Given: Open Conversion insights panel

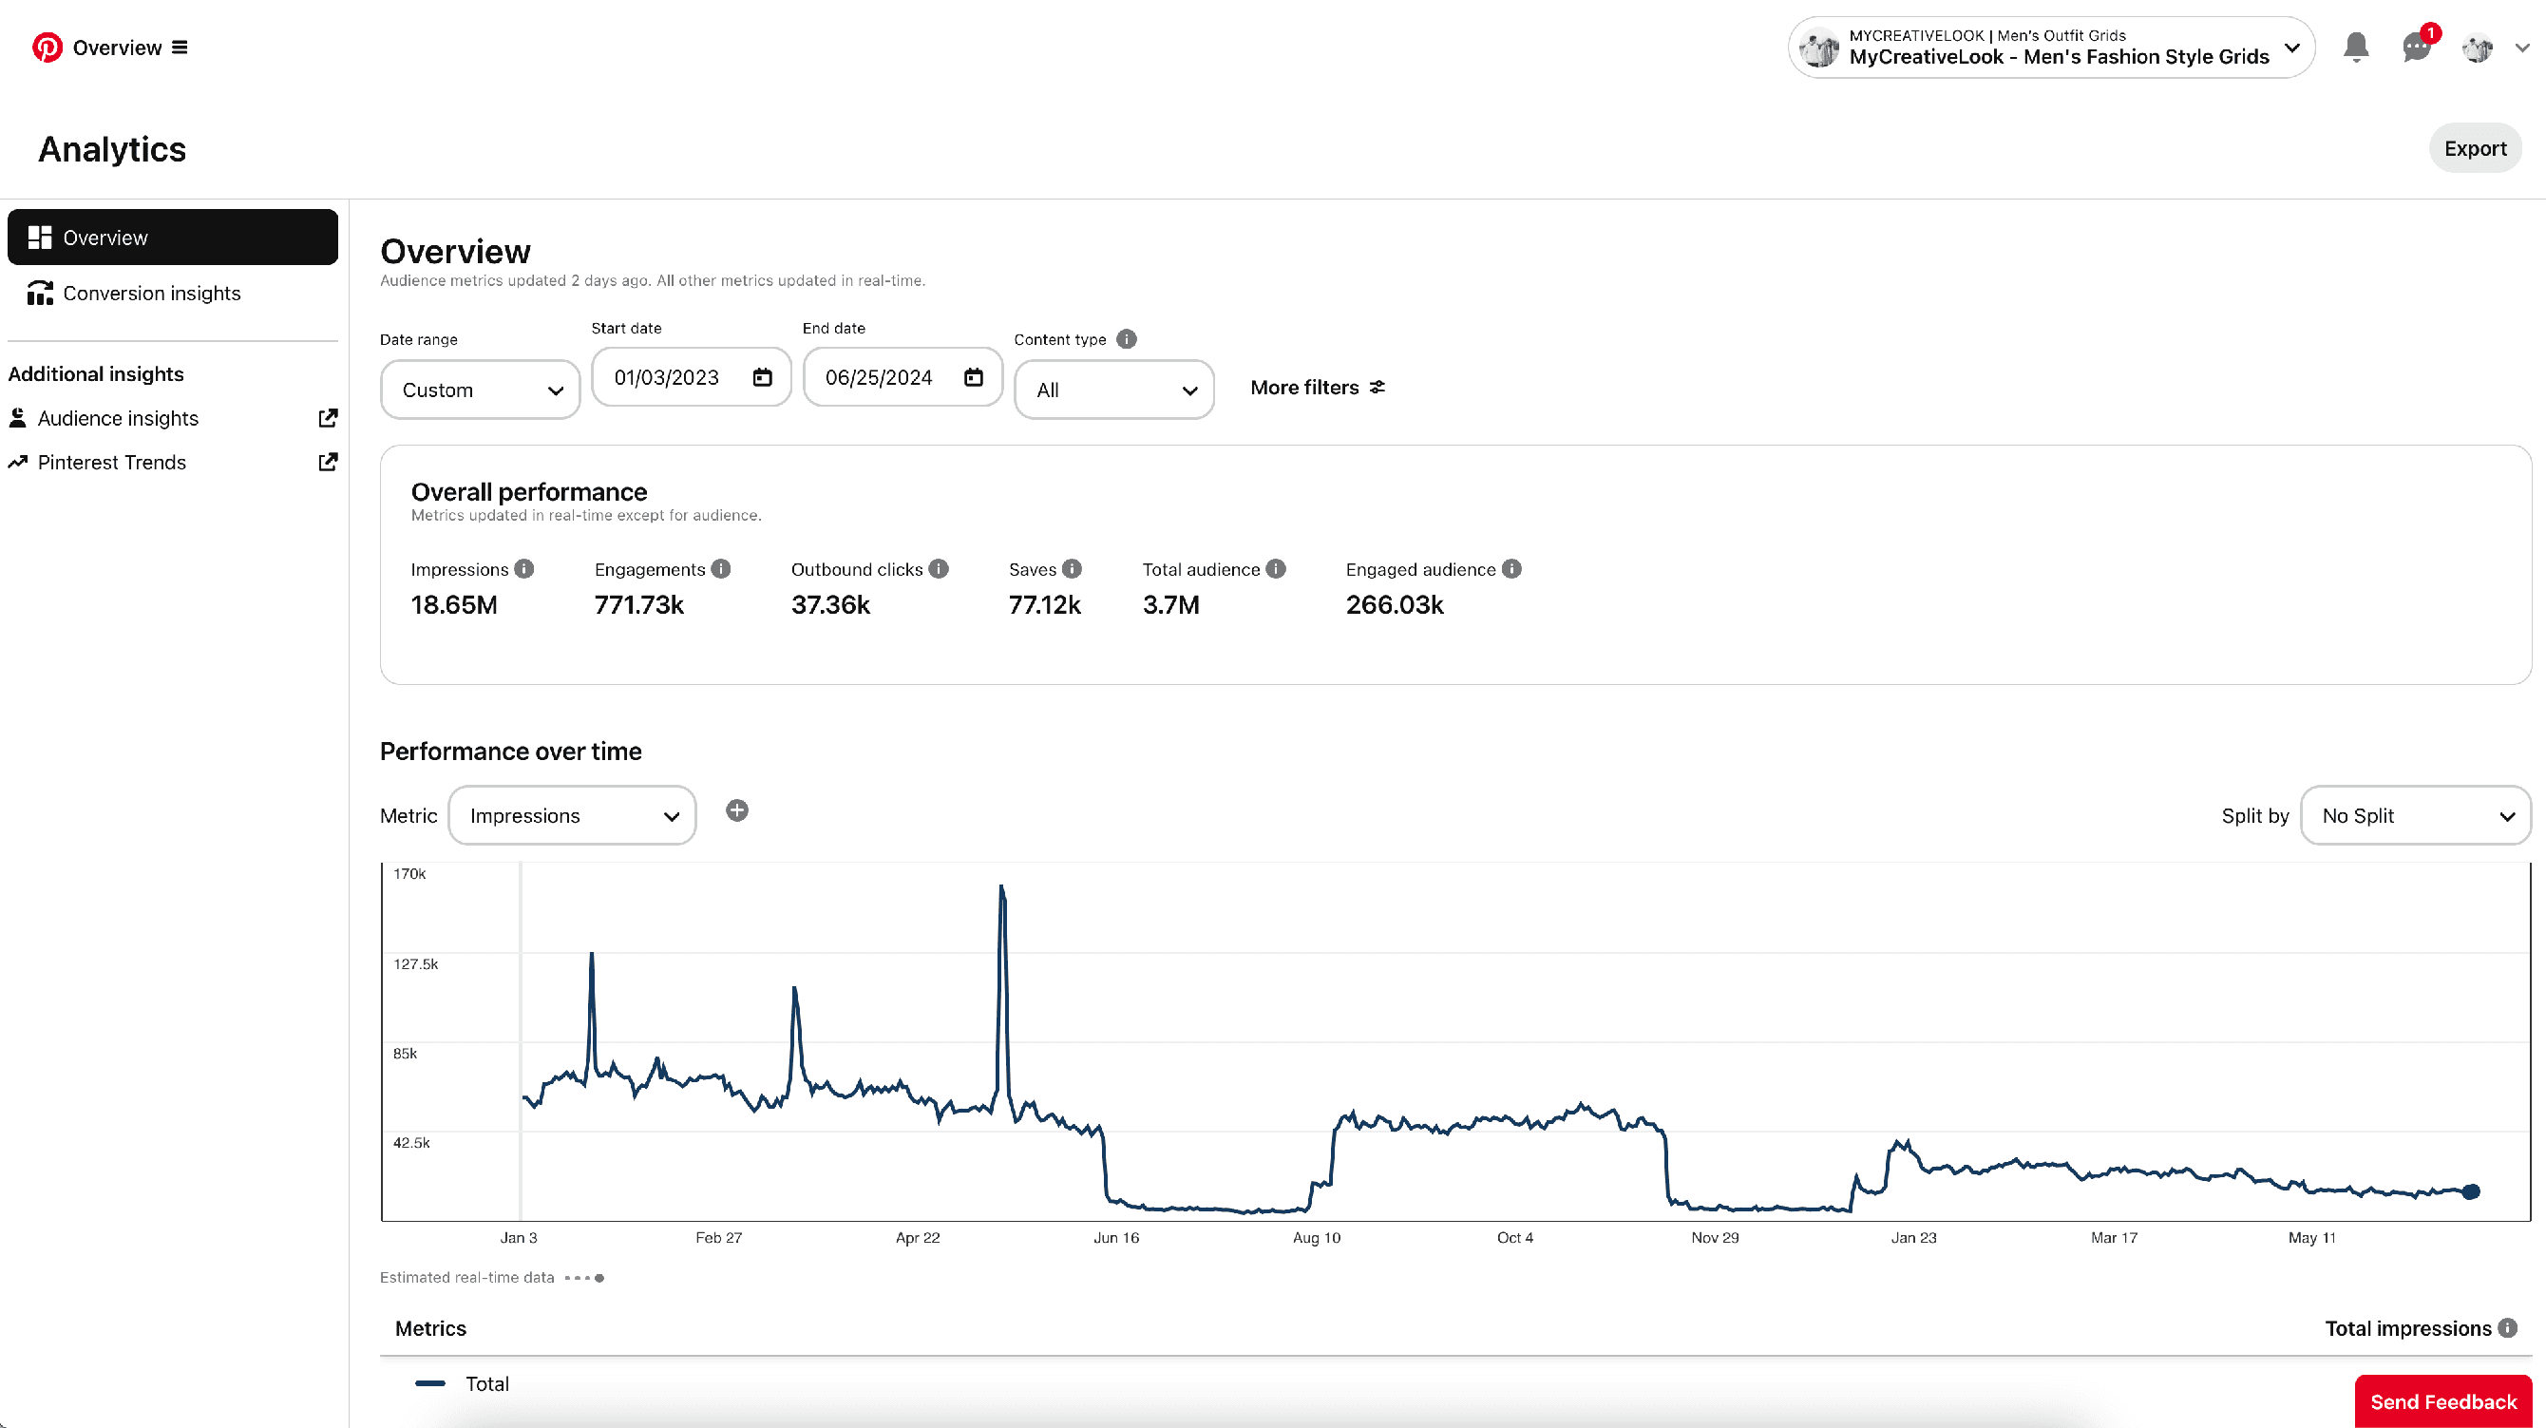Looking at the screenshot, I should pos(150,292).
